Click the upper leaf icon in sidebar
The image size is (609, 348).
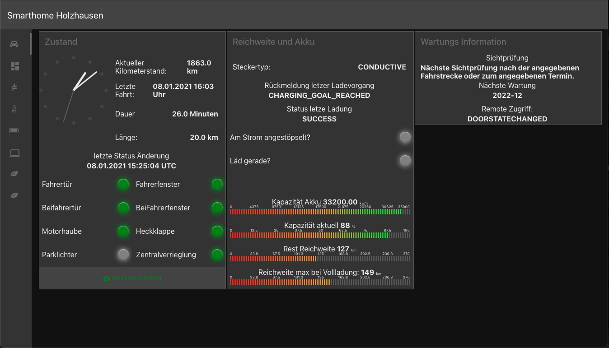coord(14,174)
